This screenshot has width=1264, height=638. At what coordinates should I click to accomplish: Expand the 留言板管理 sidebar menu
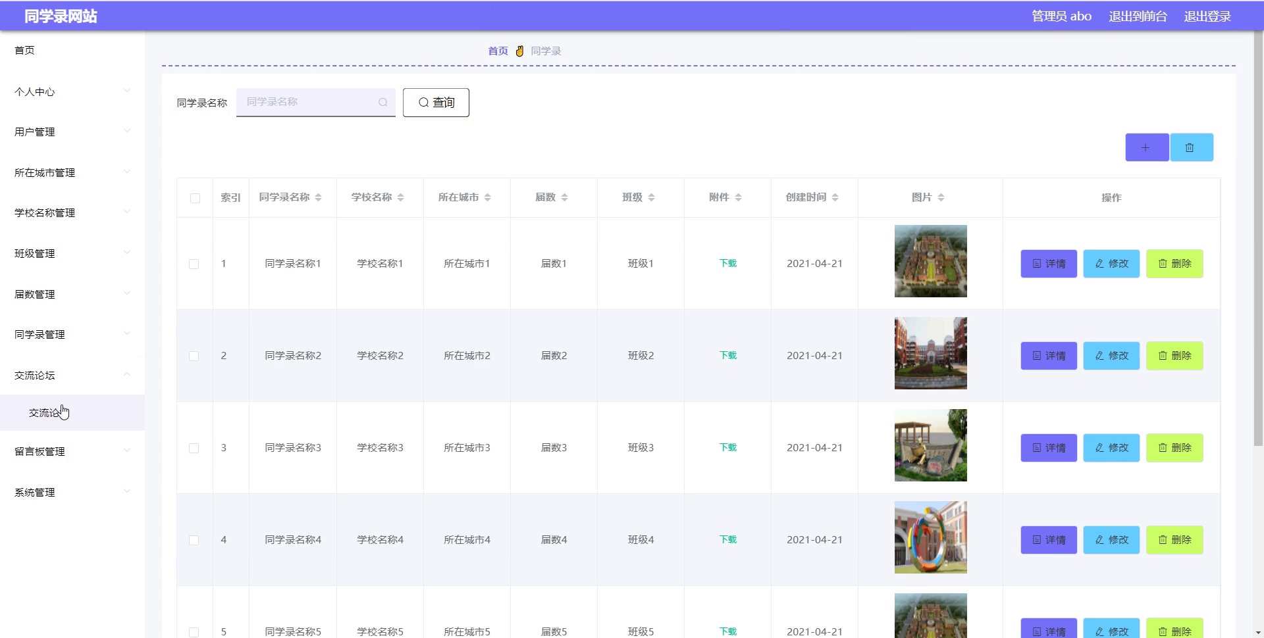click(x=72, y=451)
